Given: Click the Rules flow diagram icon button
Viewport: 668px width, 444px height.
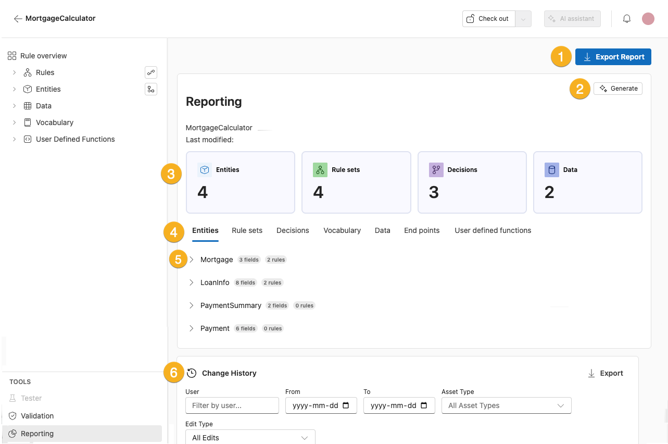Looking at the screenshot, I should (151, 72).
